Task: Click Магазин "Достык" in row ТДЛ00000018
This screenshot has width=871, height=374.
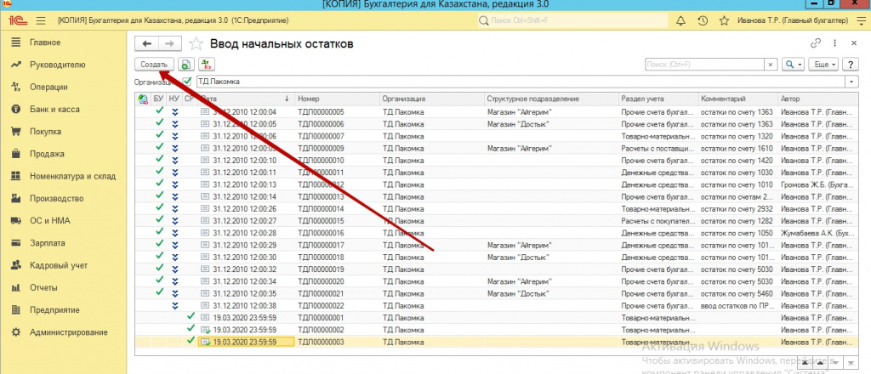Action: pyautogui.click(x=518, y=258)
